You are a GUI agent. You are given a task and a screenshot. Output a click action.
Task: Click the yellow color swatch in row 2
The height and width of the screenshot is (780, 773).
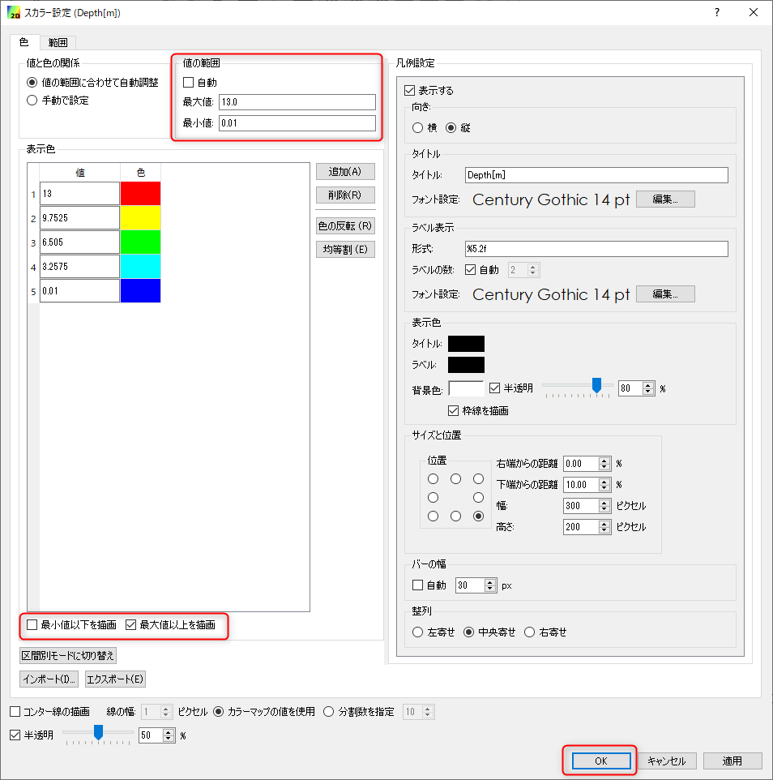140,218
